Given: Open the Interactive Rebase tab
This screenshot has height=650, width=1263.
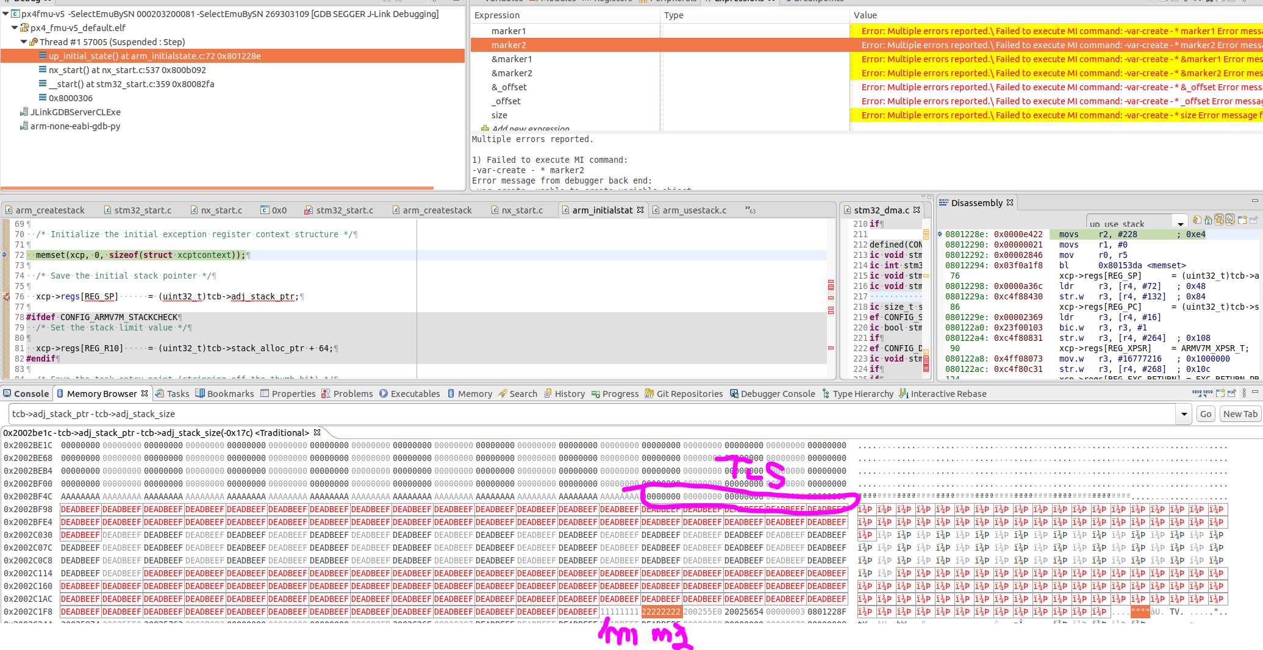Looking at the screenshot, I should pyautogui.click(x=943, y=394).
